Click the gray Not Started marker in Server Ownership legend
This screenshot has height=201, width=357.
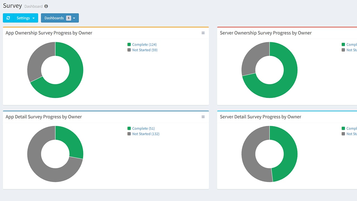tap(343, 50)
